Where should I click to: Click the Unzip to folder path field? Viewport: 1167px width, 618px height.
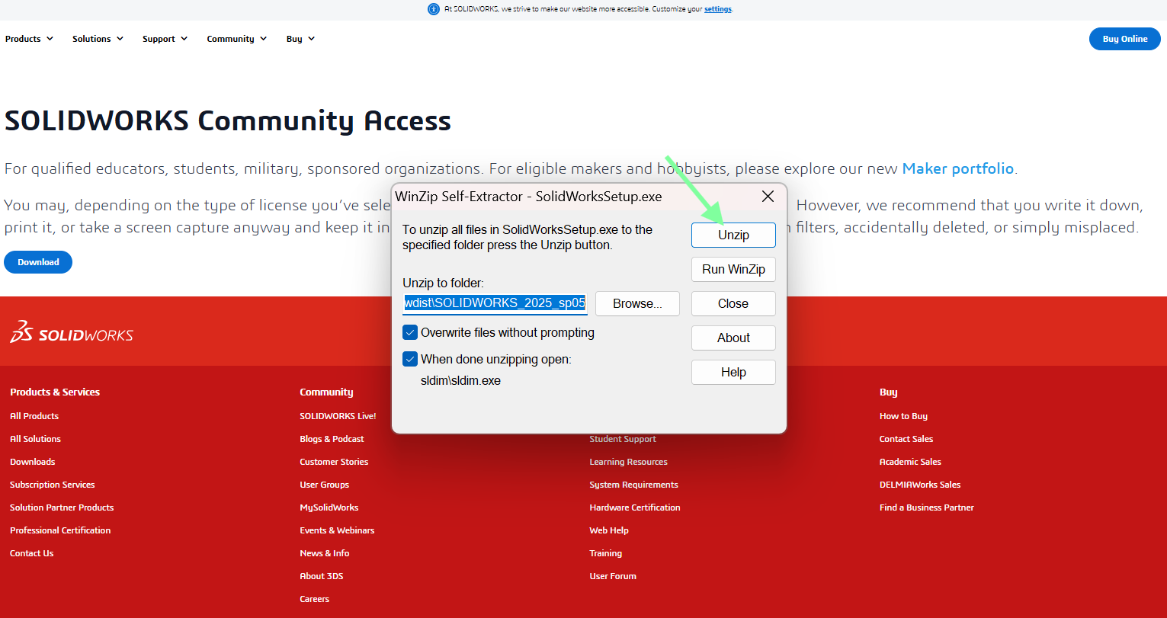pyautogui.click(x=495, y=303)
